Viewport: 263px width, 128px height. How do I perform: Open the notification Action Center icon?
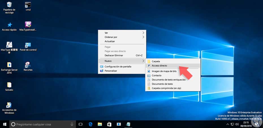[256, 124]
